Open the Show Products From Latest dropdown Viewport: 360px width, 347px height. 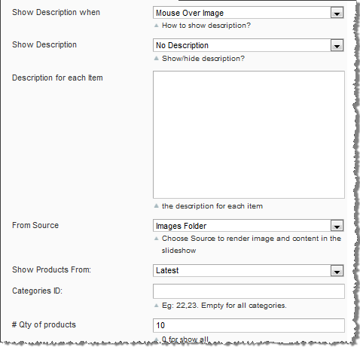[x=249, y=270]
